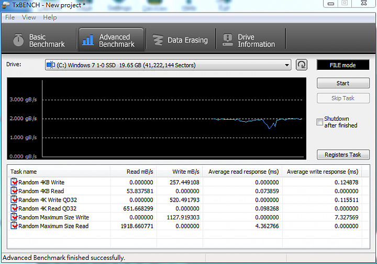Select the Random 4K Read QD32 row name
The width and height of the screenshot is (377, 264).
pyautogui.click(x=47, y=208)
